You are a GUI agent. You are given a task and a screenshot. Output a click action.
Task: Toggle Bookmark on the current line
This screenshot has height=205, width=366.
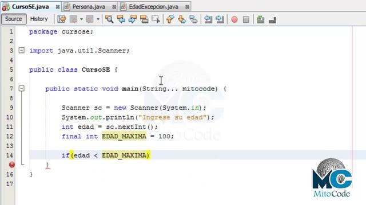click(193, 19)
